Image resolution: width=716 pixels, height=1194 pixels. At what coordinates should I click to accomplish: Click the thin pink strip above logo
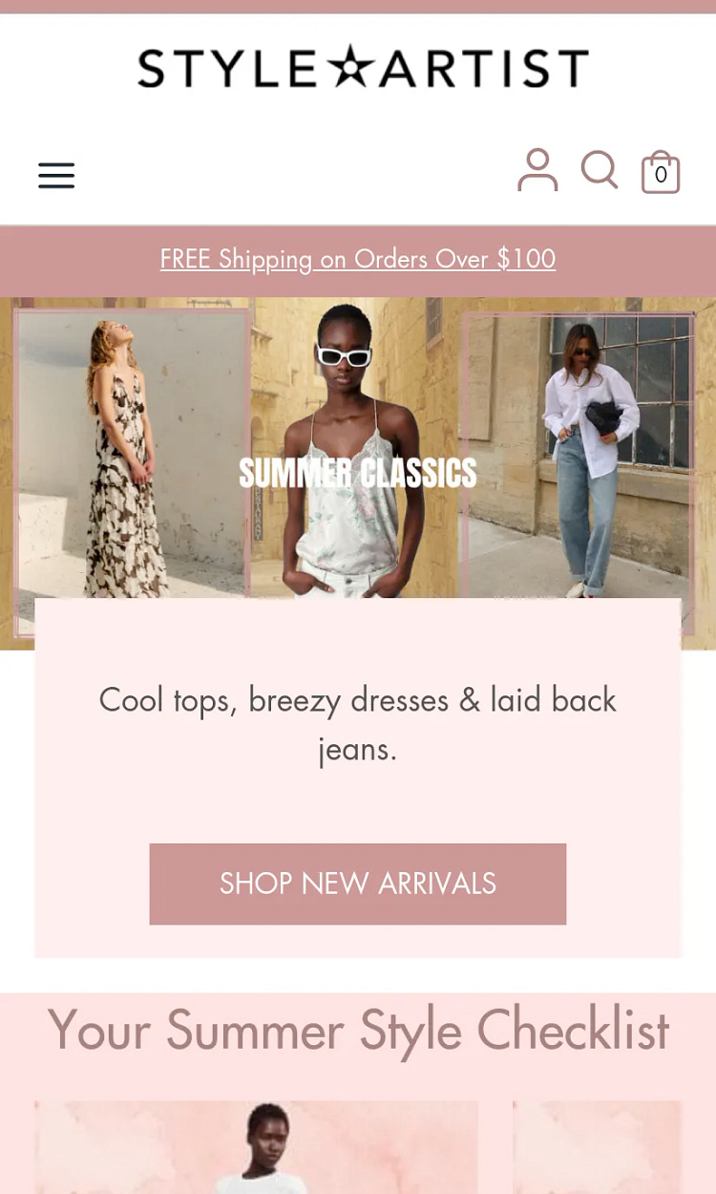click(x=358, y=7)
